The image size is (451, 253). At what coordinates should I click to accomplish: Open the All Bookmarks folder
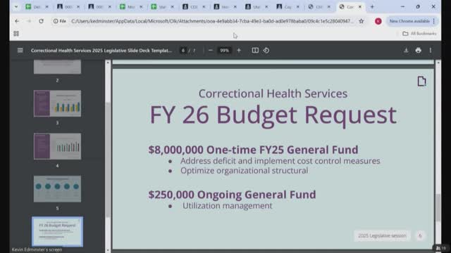pos(420,34)
